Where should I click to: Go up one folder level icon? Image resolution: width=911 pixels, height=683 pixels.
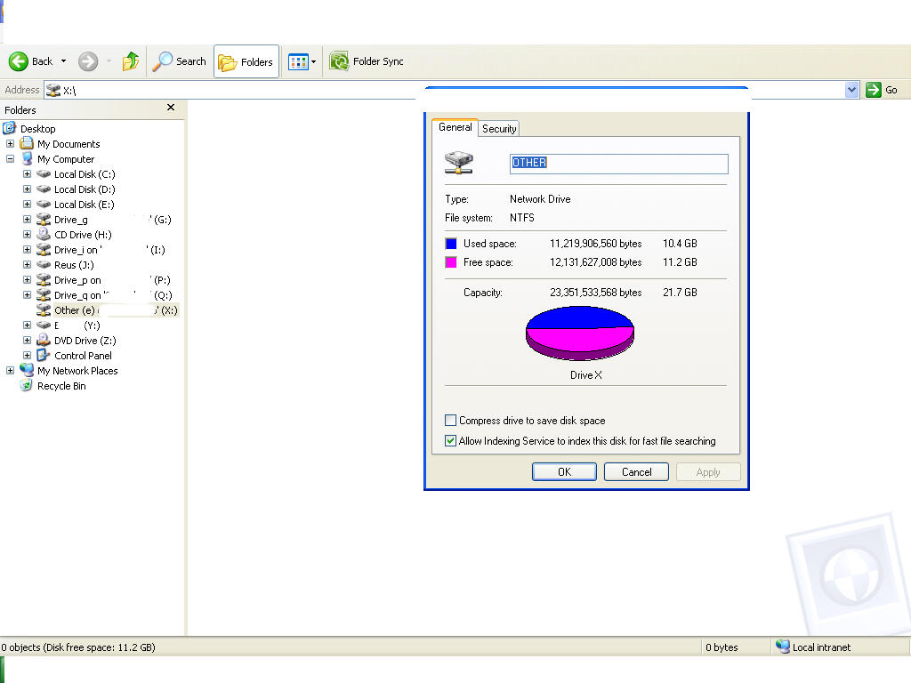[x=131, y=61]
